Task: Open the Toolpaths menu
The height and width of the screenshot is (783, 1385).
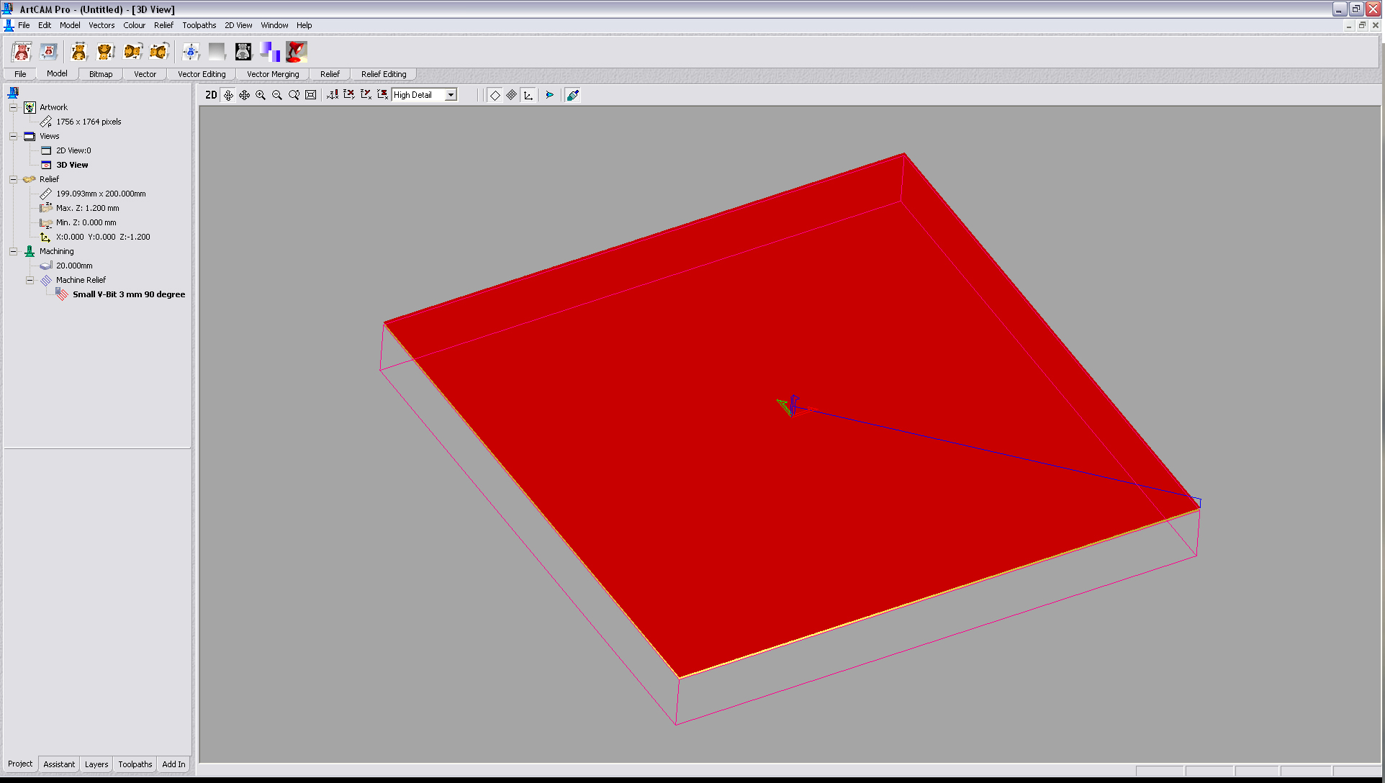Action: click(x=199, y=25)
